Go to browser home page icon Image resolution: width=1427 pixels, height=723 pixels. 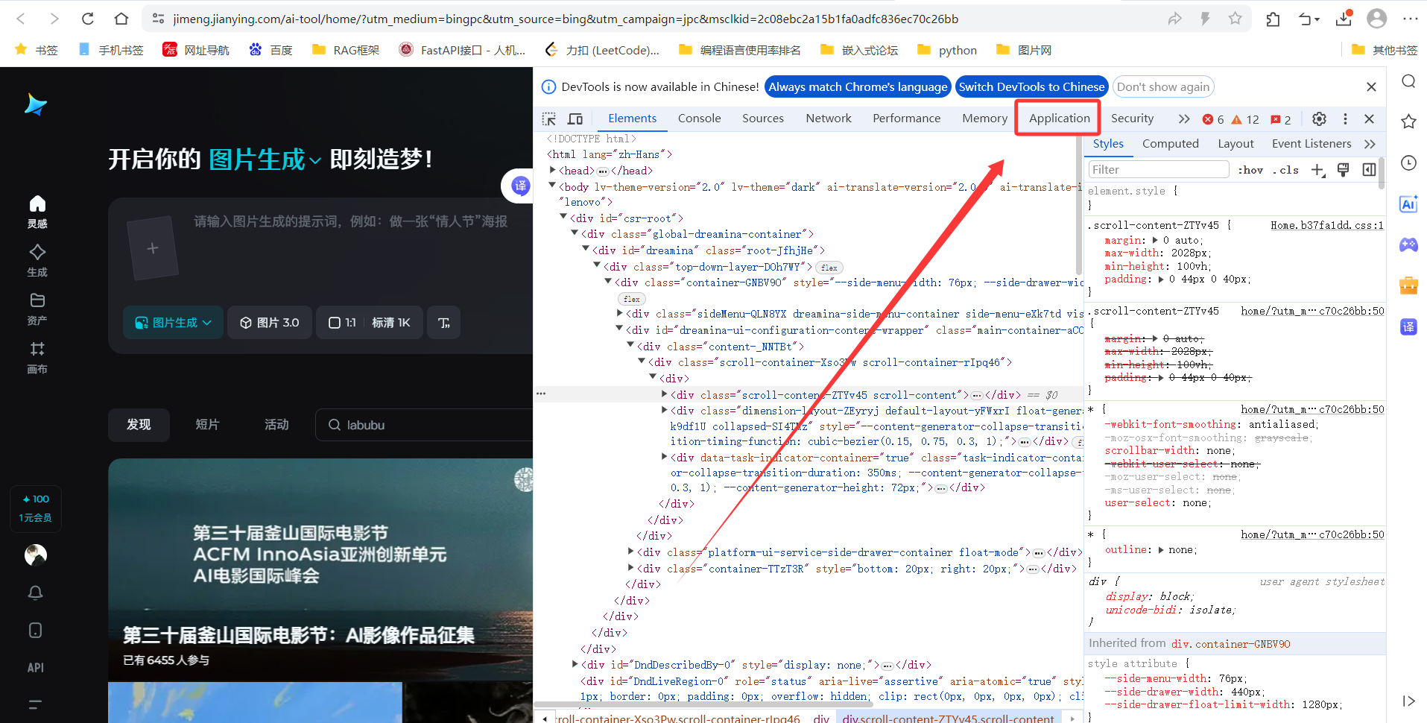tap(121, 19)
